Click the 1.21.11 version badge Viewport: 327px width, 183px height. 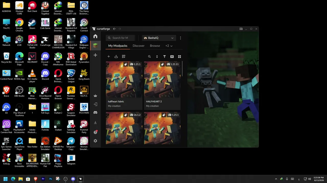coord(173,64)
